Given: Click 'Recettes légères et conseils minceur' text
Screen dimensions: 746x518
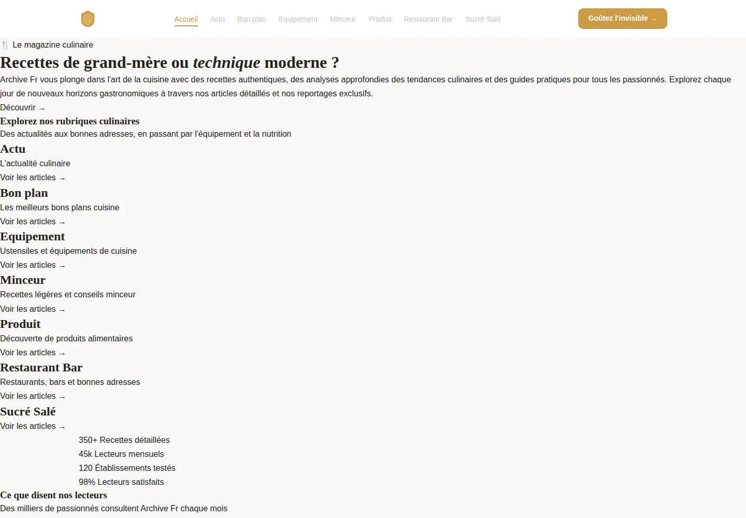Looking at the screenshot, I should click(68, 295).
